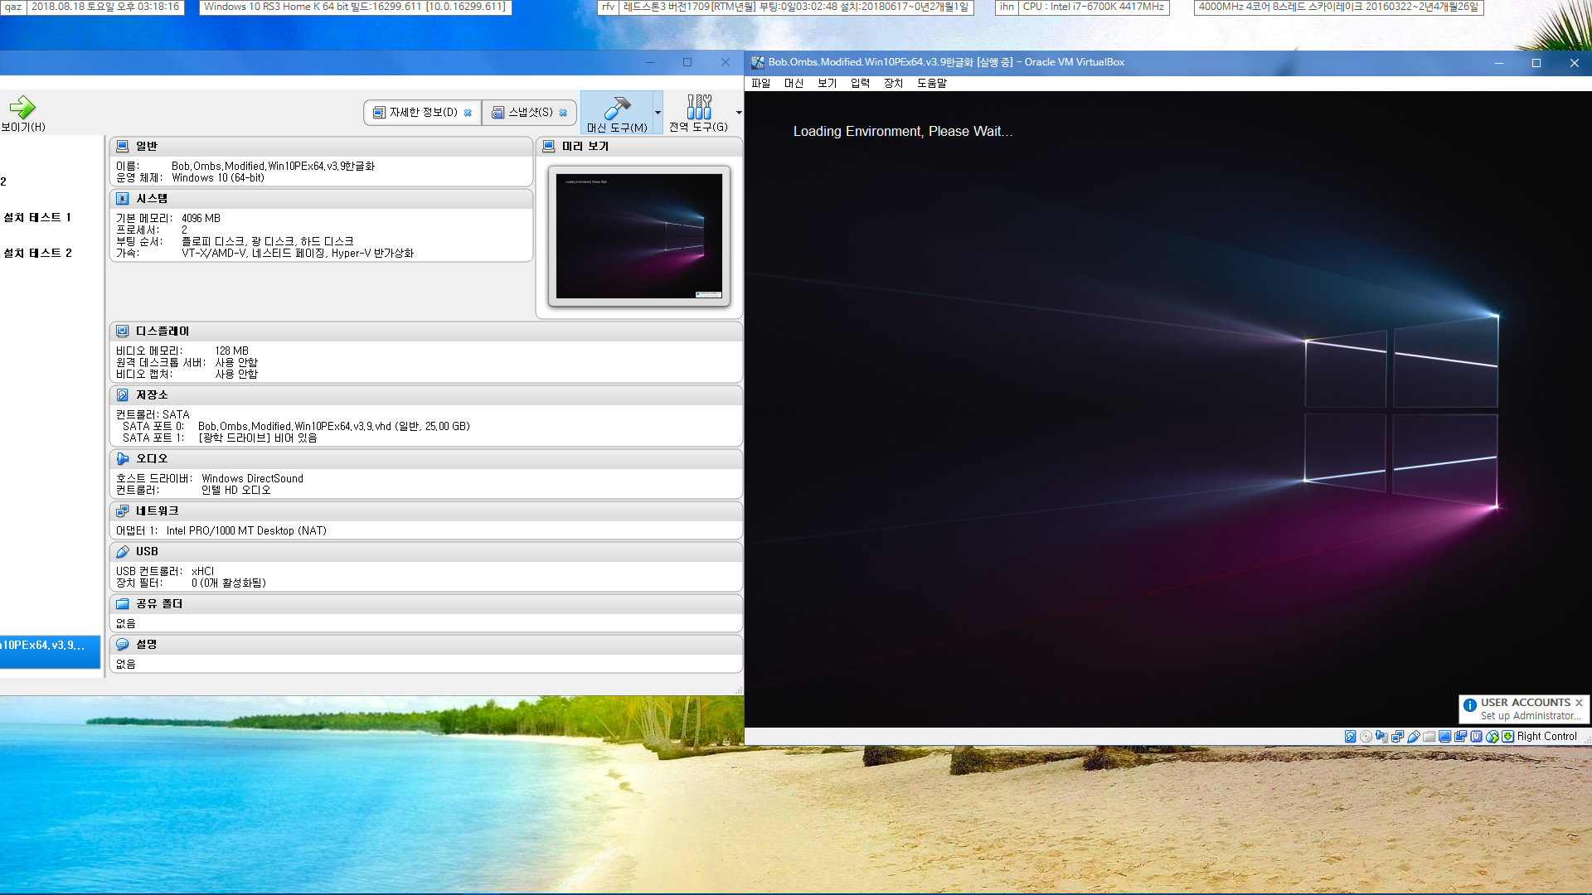This screenshot has width=1592, height=895.
Task: Select the VM thumbnail preview
Action: pyautogui.click(x=638, y=235)
